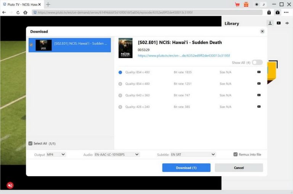Open a new tab with plus
This screenshot has width=293, height=194.
(x=48, y=4)
